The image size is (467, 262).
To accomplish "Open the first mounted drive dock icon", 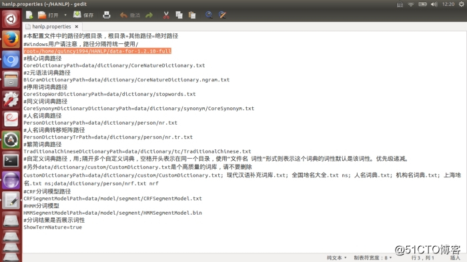I will point(11,220).
